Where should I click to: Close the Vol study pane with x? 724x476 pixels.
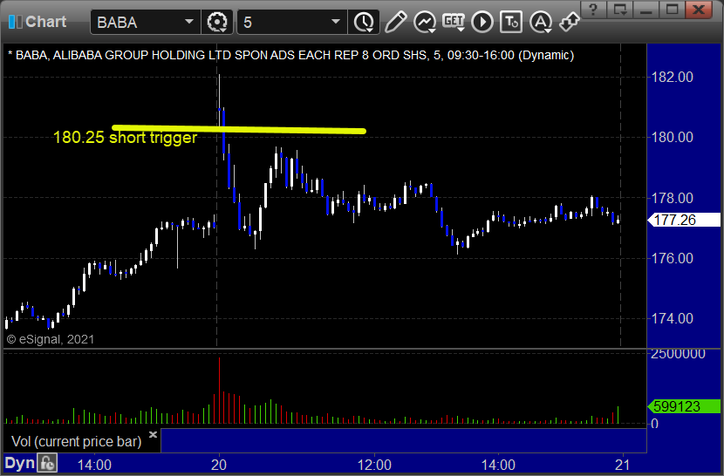tap(153, 434)
